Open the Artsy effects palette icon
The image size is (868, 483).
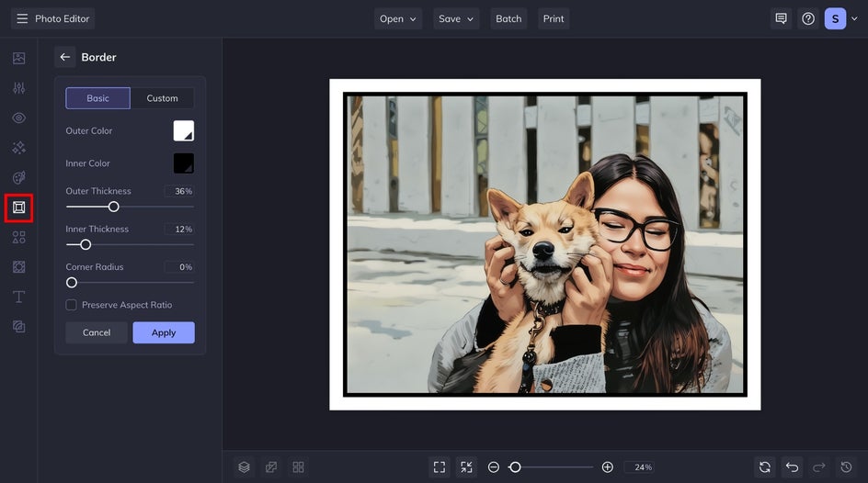[18, 177]
